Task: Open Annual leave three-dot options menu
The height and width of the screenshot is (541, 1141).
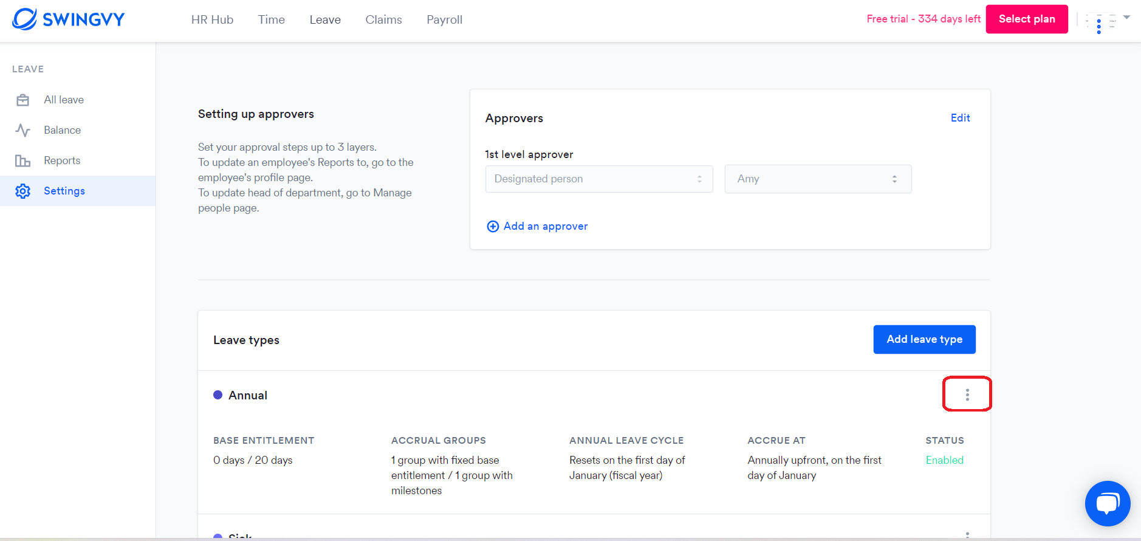Action: pyautogui.click(x=967, y=395)
